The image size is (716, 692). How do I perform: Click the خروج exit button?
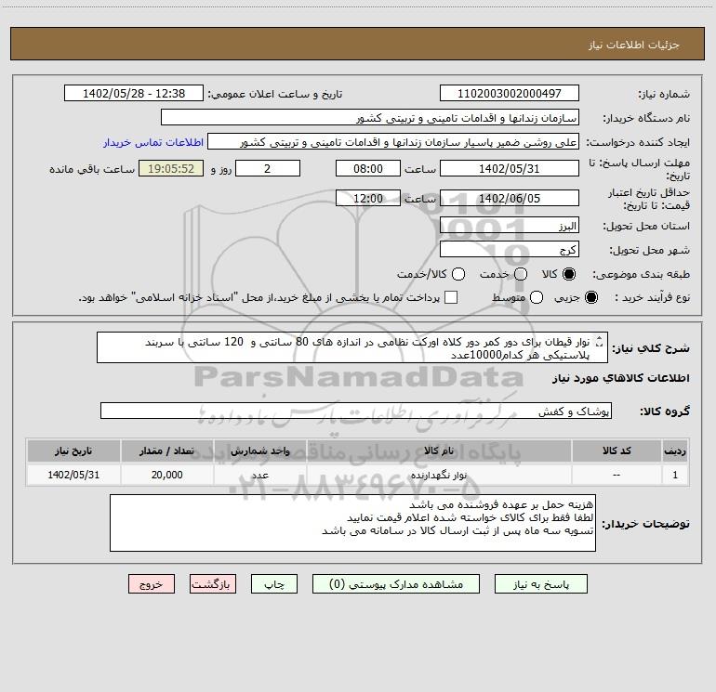tap(152, 584)
